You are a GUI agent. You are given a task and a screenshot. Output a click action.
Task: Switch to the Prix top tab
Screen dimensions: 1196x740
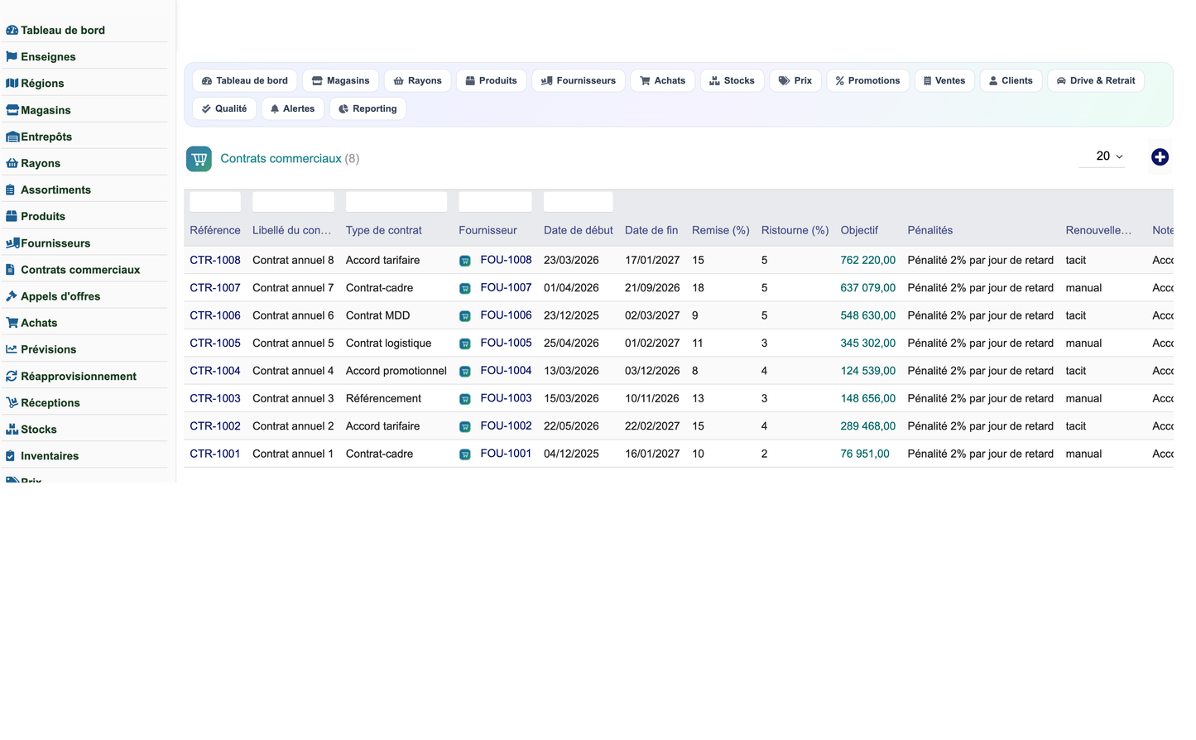point(795,80)
